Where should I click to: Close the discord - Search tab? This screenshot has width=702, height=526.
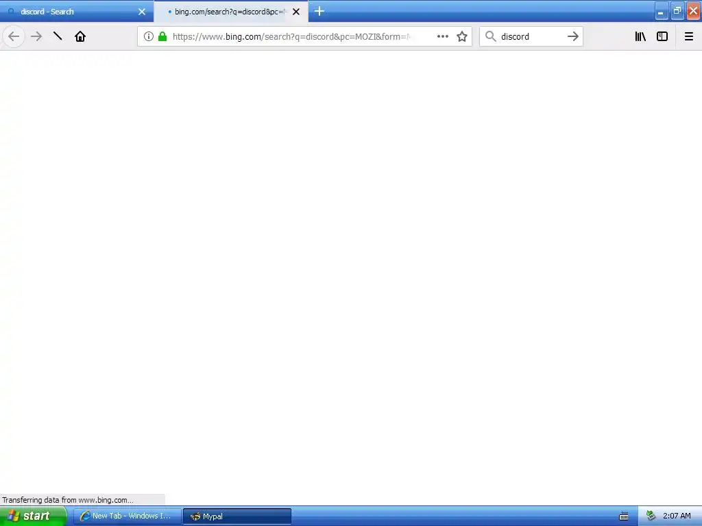(142, 12)
